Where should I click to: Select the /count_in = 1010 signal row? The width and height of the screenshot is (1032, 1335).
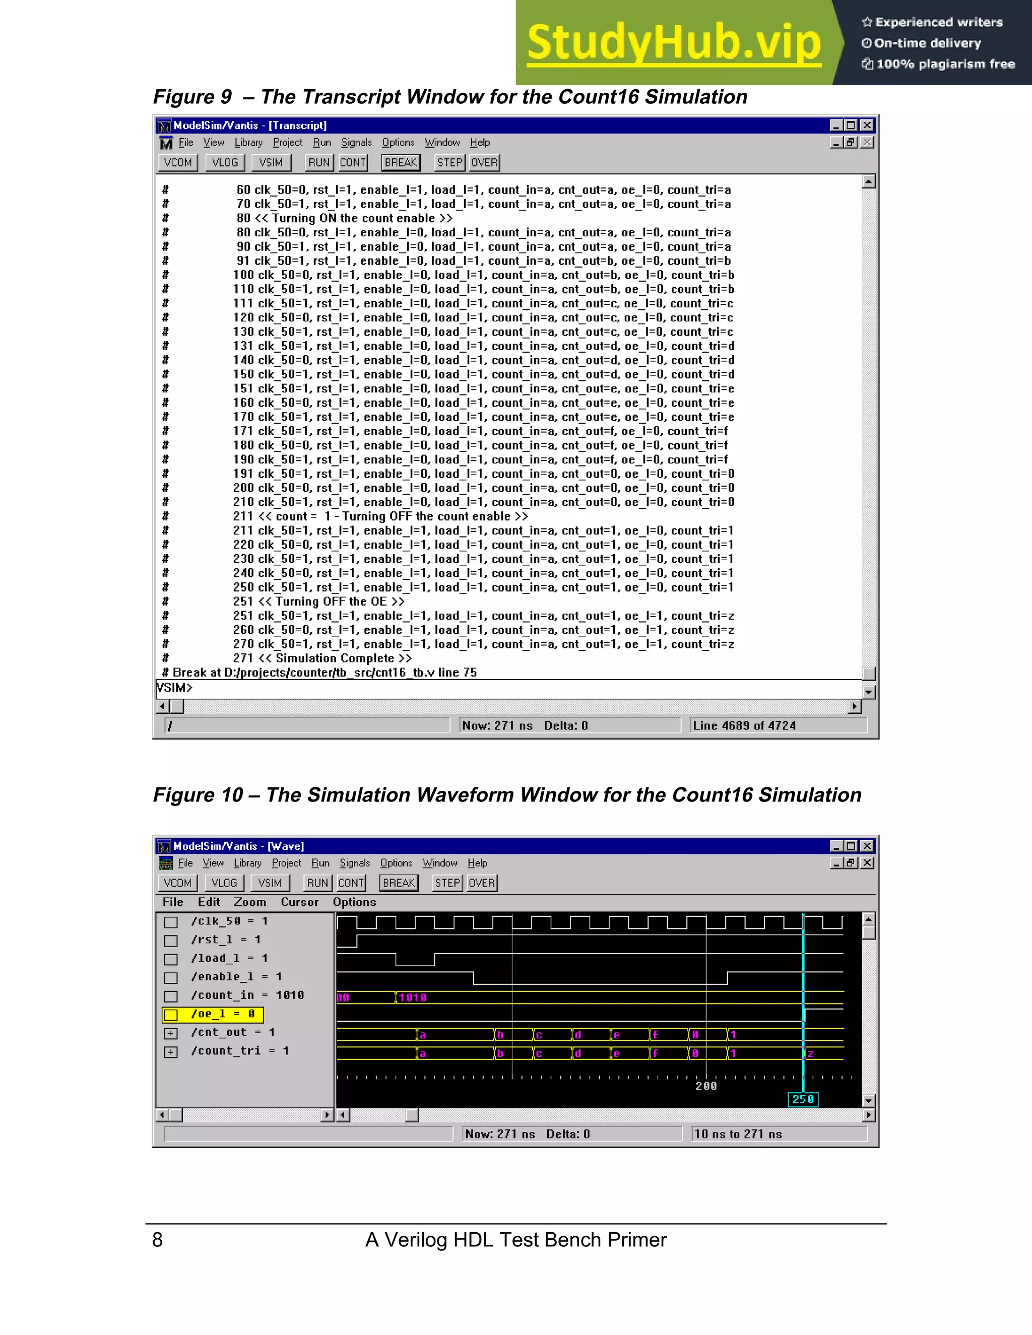(247, 996)
